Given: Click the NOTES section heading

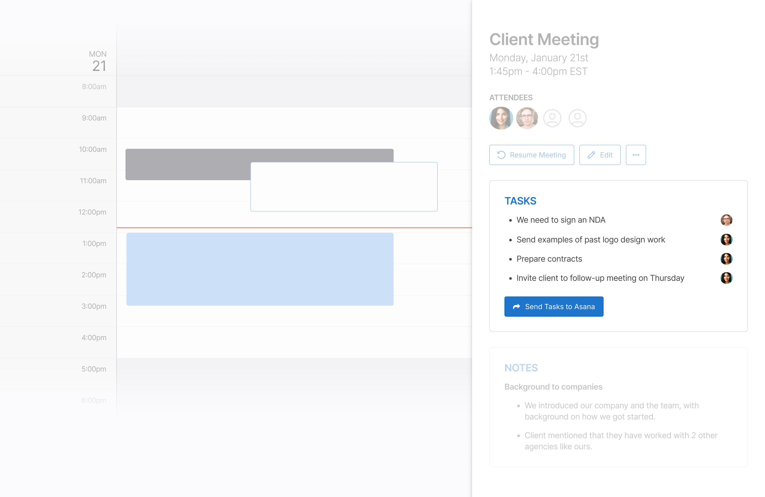Looking at the screenshot, I should (521, 368).
